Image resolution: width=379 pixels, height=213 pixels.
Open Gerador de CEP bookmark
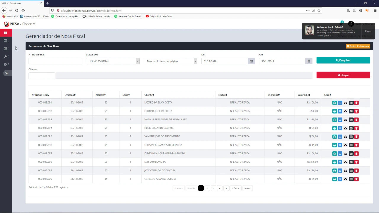tap(34, 17)
